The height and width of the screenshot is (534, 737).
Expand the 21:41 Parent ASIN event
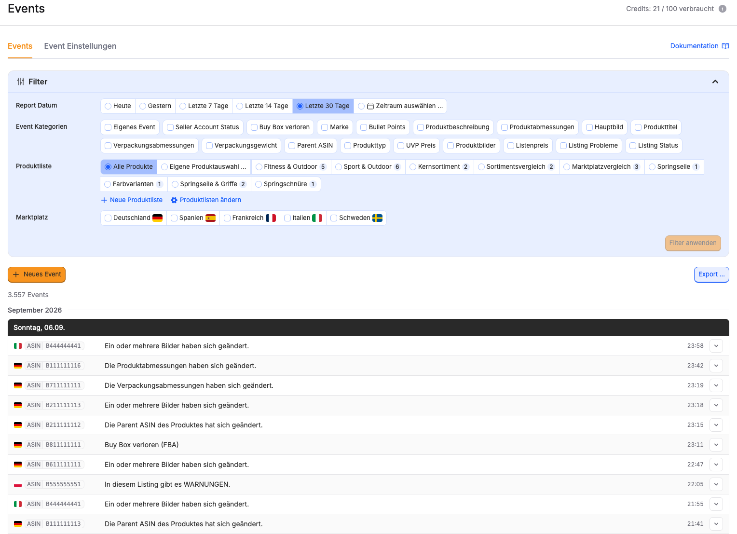tap(716, 524)
